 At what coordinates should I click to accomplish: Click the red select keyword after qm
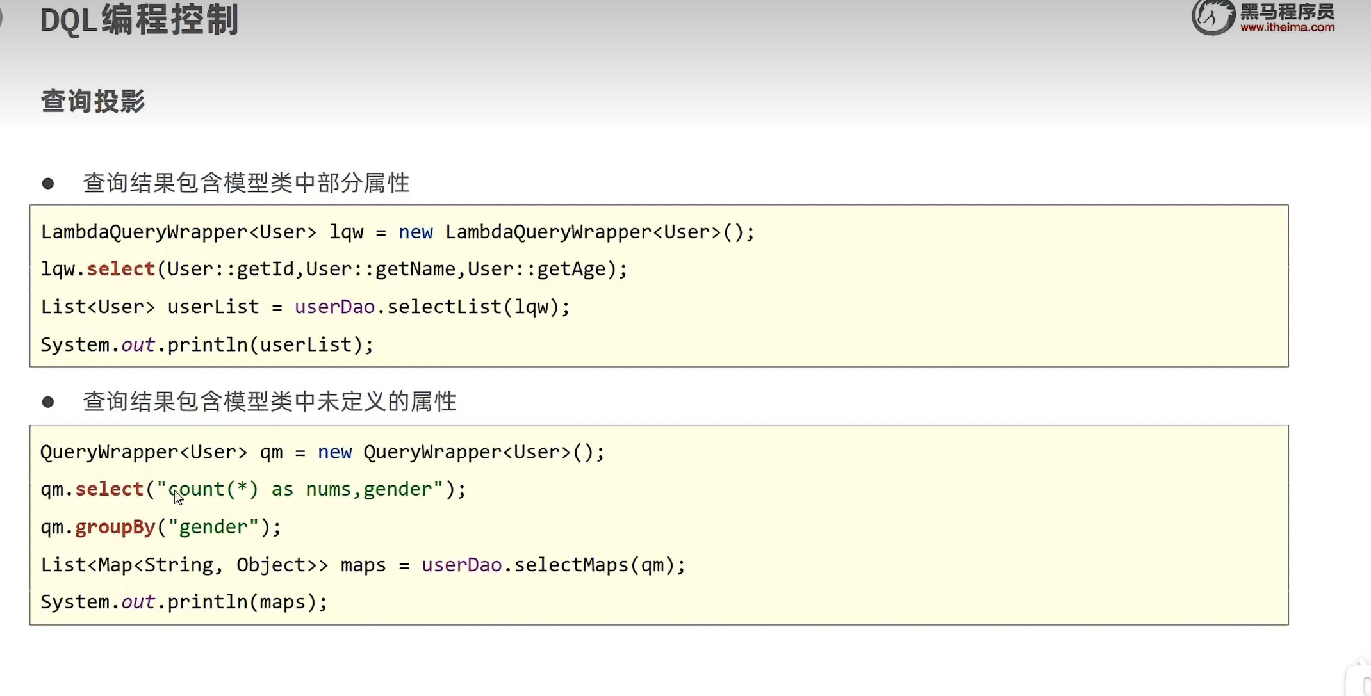pyautogui.click(x=110, y=489)
